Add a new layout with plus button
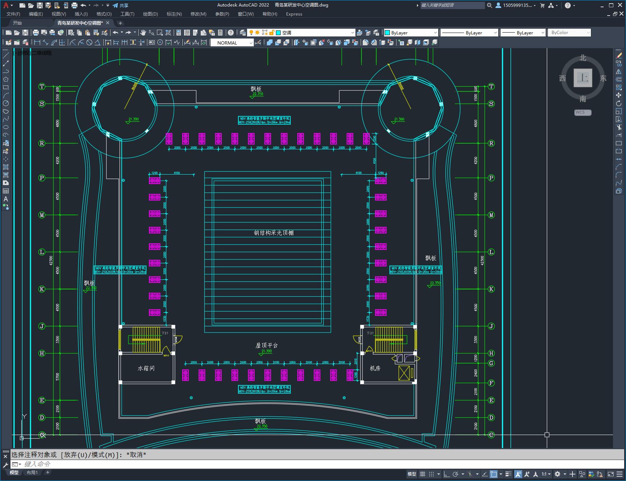This screenshot has height=481, width=626. point(47,472)
